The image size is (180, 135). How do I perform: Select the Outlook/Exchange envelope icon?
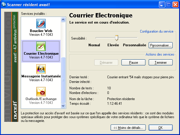[41, 92]
